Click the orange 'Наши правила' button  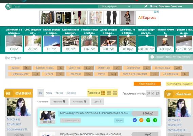(147, 84)
